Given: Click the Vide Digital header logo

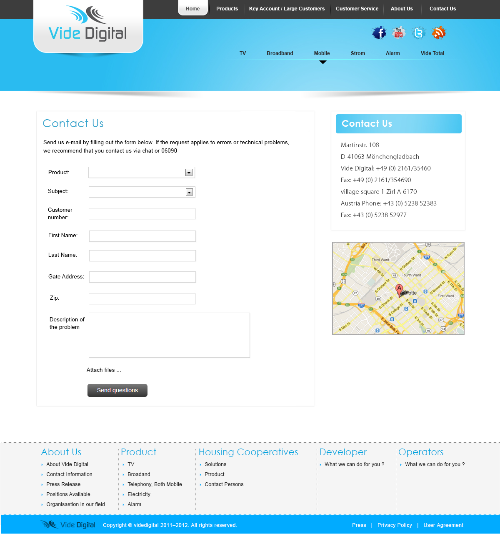Looking at the screenshot, I should (88, 23).
